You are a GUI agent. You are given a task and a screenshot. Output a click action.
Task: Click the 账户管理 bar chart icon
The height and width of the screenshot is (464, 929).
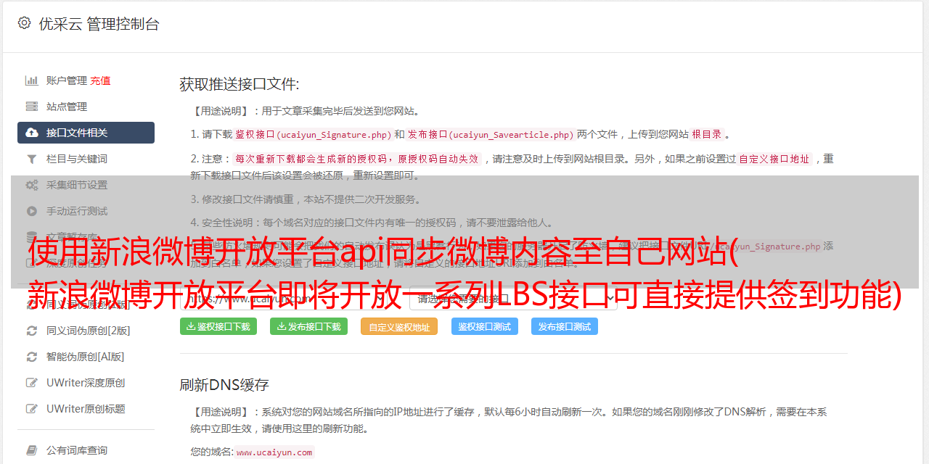click(32, 80)
